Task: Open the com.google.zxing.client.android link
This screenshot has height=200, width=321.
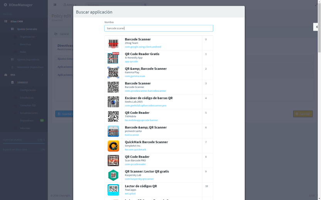Action: pos(143,47)
